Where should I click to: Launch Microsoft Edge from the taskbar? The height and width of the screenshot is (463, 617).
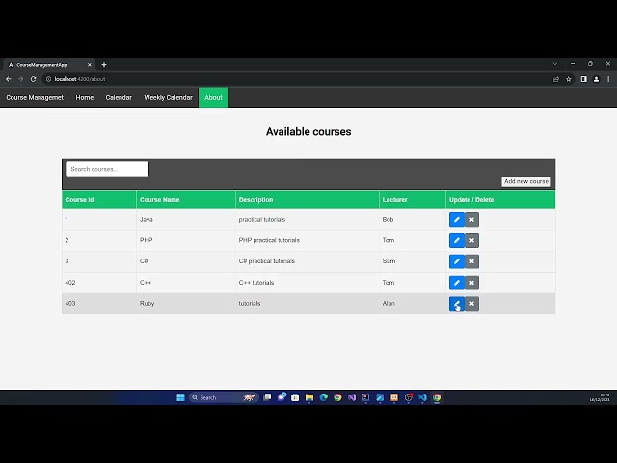tap(324, 397)
